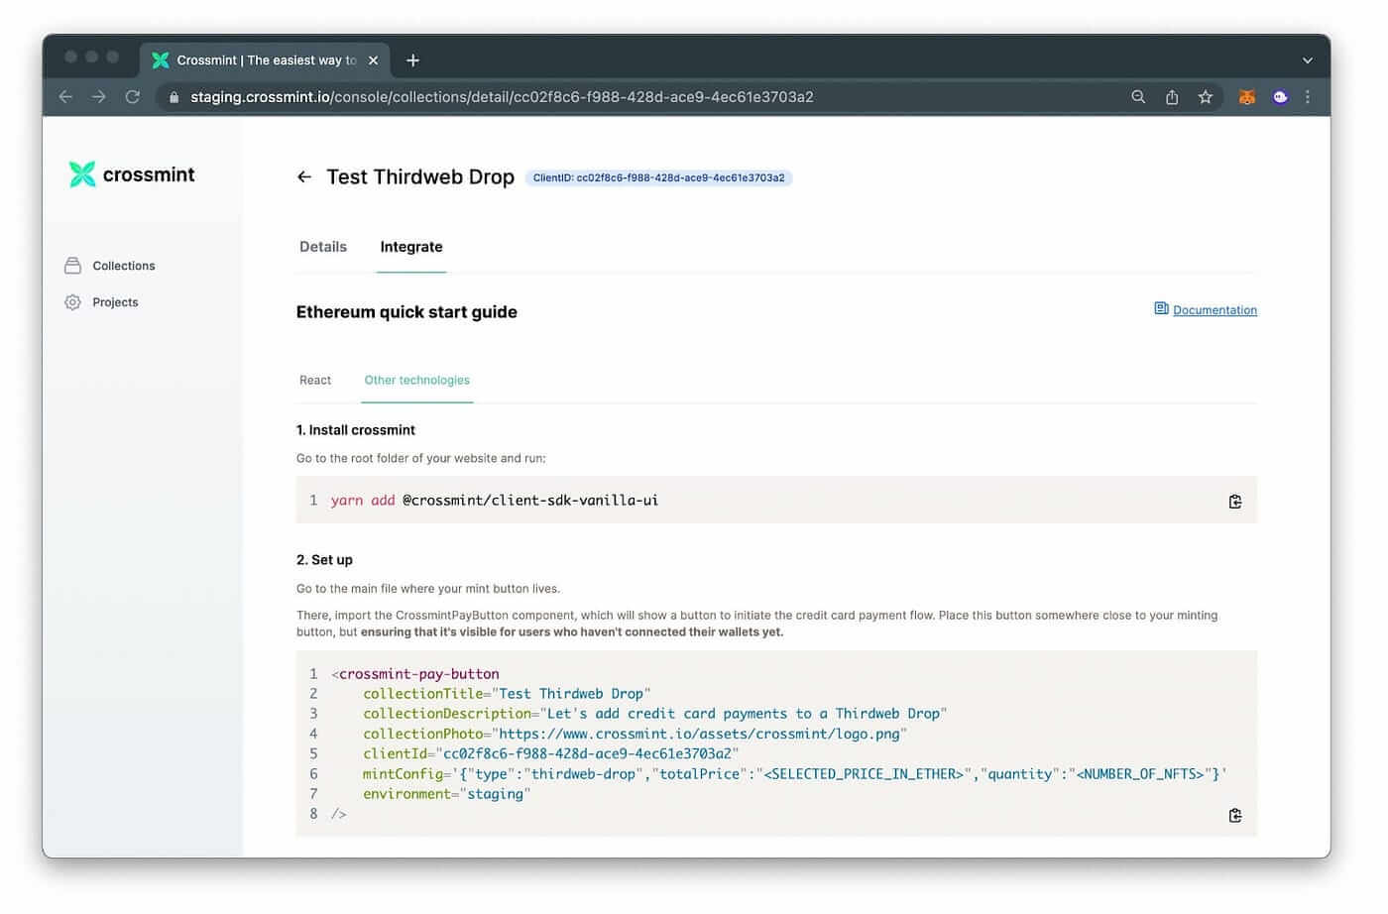Switch to the React tab
The width and height of the screenshot is (1388, 914).
(x=315, y=381)
